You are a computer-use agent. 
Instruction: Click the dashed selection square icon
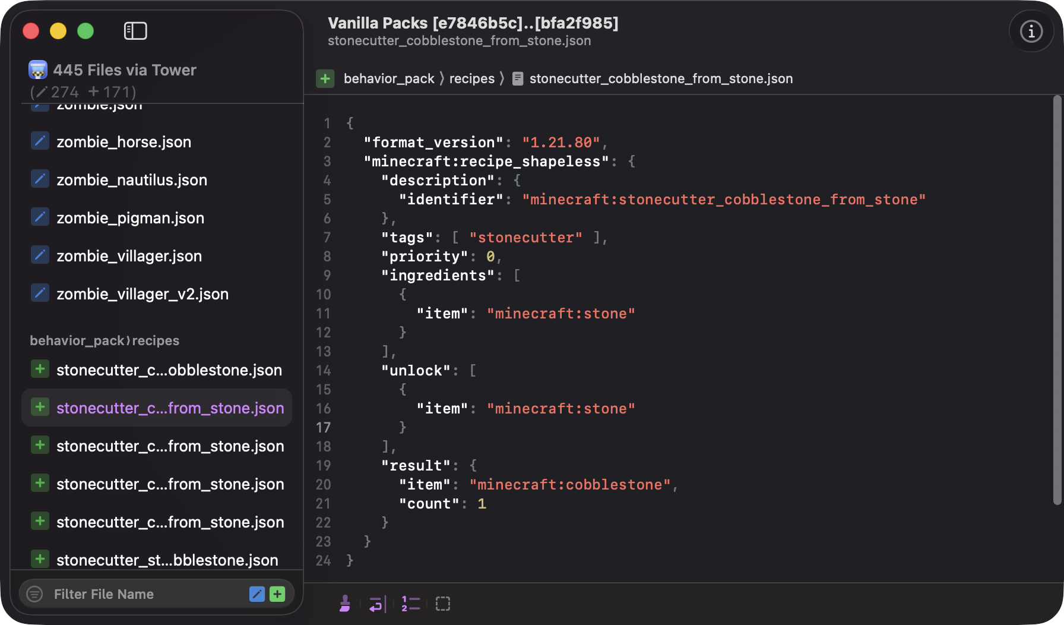443,604
